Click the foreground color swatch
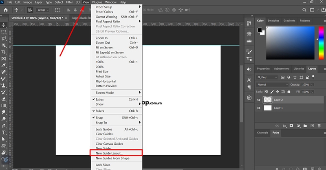Image resolution: width=326 pixels, height=170 pixels. tap(260, 30)
